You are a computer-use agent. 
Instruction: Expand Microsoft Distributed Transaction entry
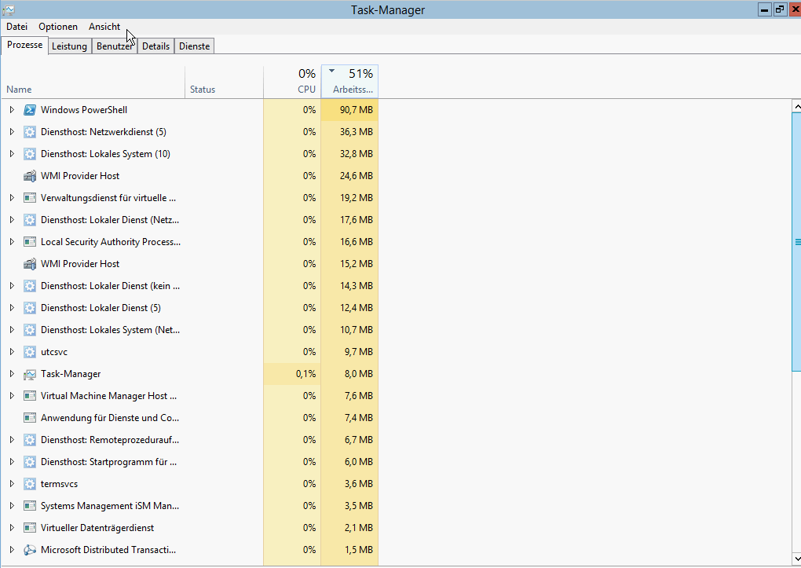click(x=12, y=549)
